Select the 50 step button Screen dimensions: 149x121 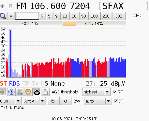click(x=84, y=16)
